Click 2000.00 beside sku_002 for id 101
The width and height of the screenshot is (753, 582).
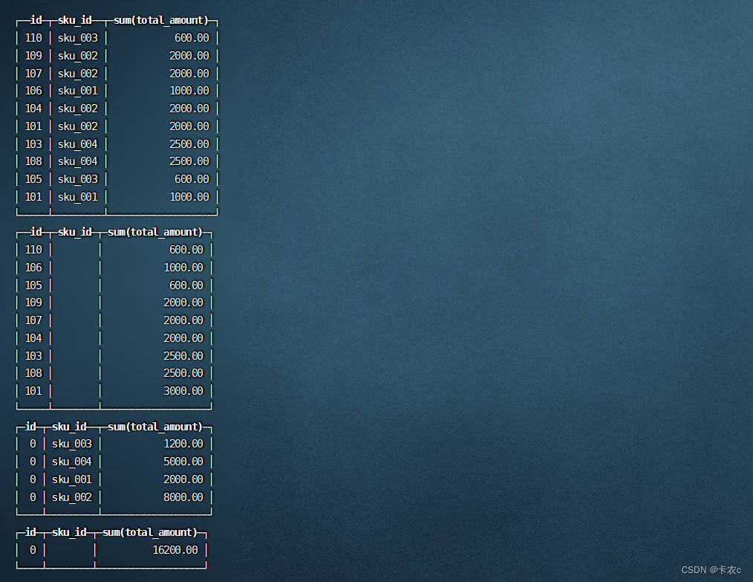click(x=189, y=126)
